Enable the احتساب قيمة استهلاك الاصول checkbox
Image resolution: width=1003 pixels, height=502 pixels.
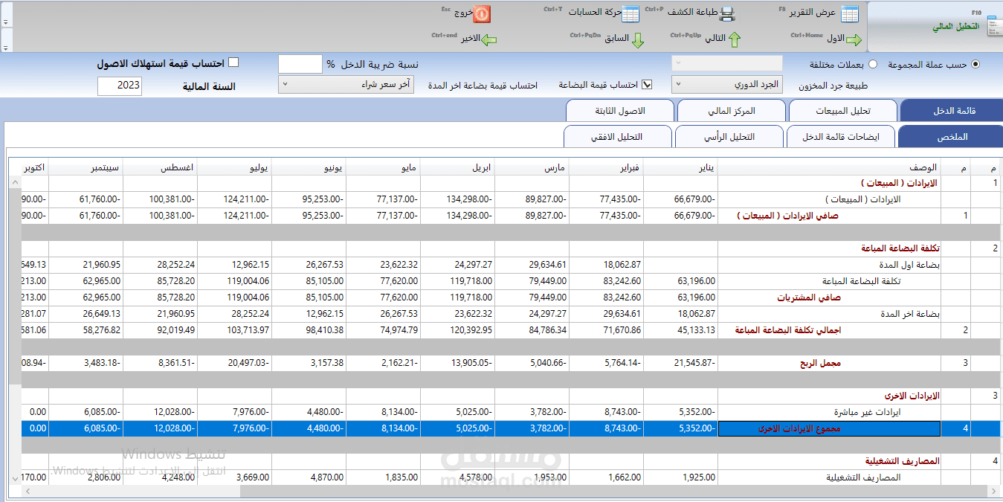(x=235, y=63)
